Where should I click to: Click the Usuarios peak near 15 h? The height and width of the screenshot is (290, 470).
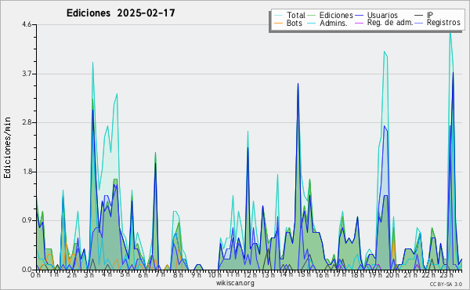298,84
